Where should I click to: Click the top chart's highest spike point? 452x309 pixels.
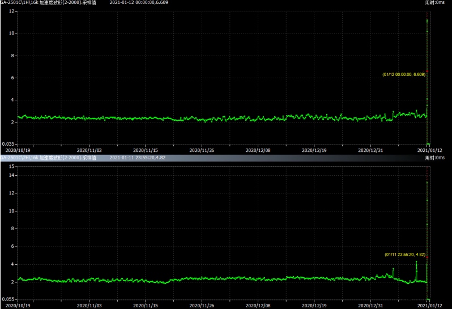tap(427, 20)
